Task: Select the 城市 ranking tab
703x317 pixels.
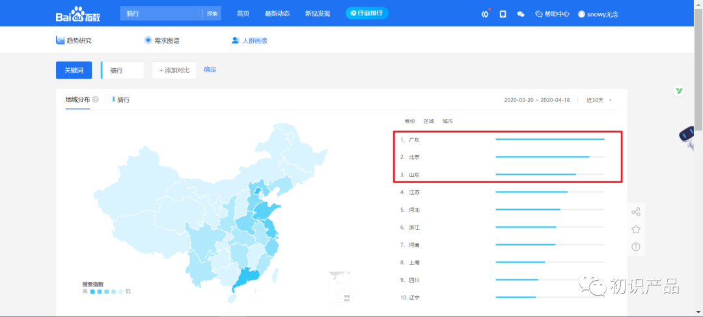Action: tap(447, 121)
